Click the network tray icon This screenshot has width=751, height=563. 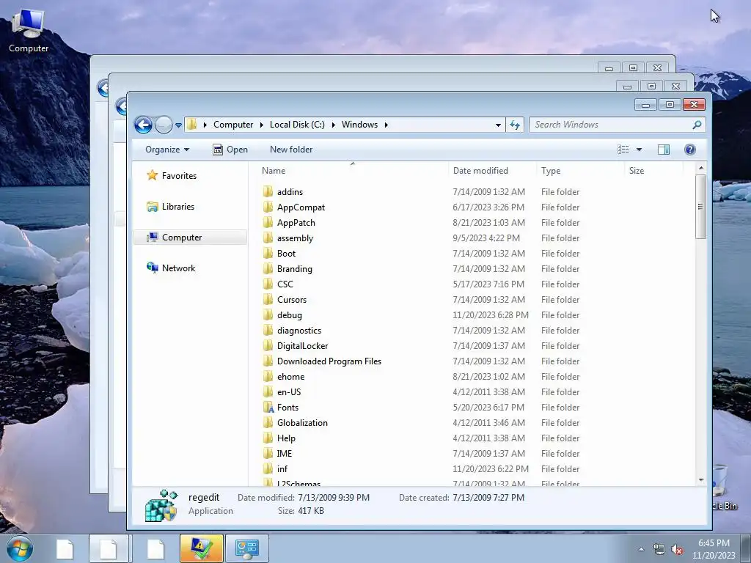[x=659, y=550]
